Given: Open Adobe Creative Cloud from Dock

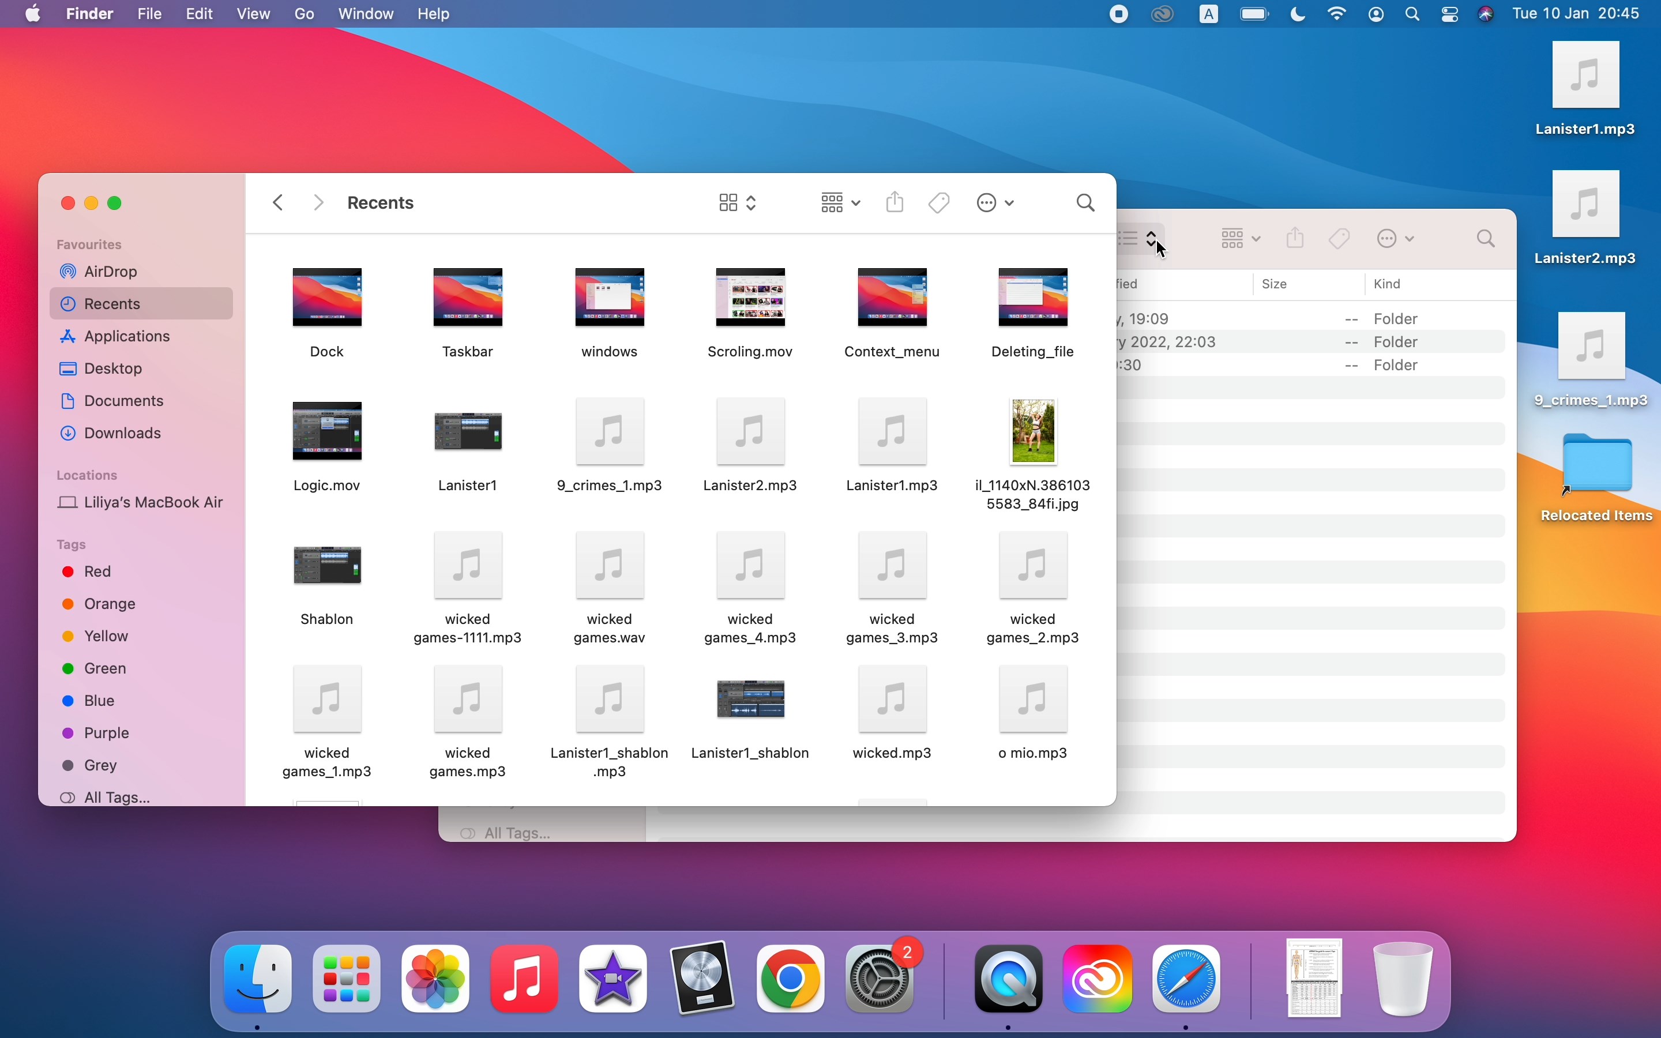Looking at the screenshot, I should click(1098, 978).
